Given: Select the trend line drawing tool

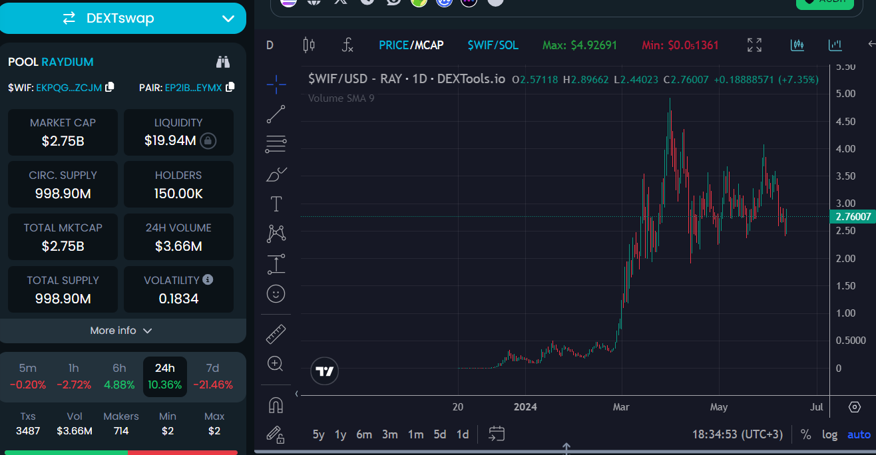Looking at the screenshot, I should click(x=276, y=114).
